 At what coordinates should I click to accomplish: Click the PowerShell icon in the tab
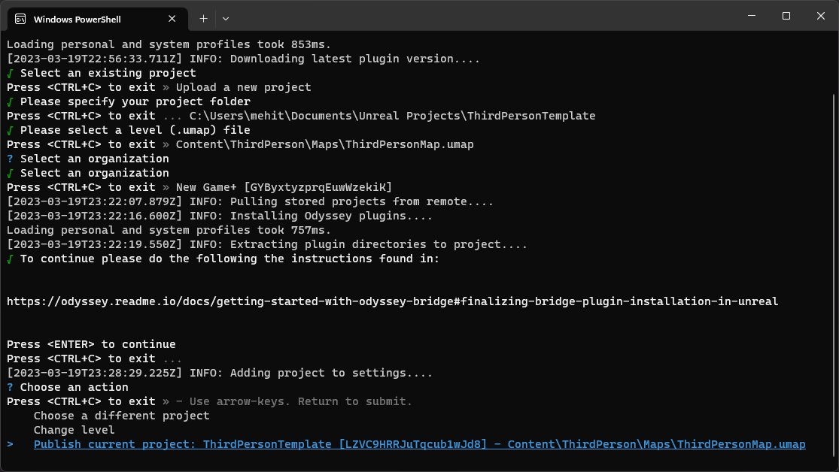coord(20,20)
